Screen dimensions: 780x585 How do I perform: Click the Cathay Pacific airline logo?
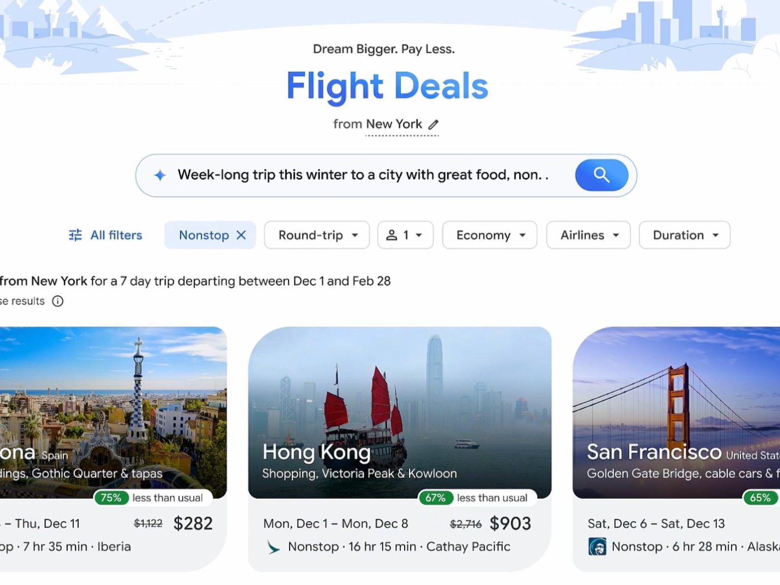(x=273, y=547)
